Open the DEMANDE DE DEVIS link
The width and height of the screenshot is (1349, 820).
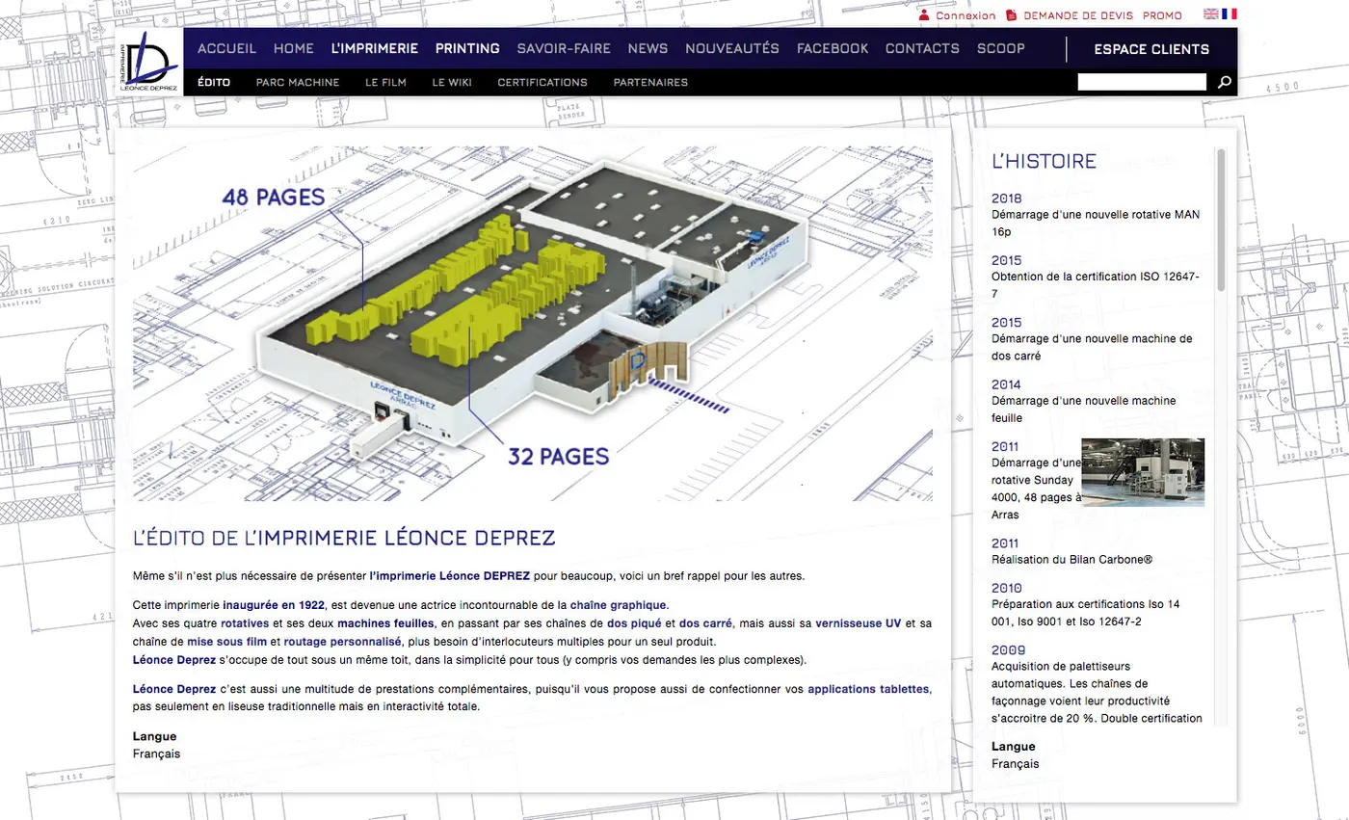point(1078,15)
